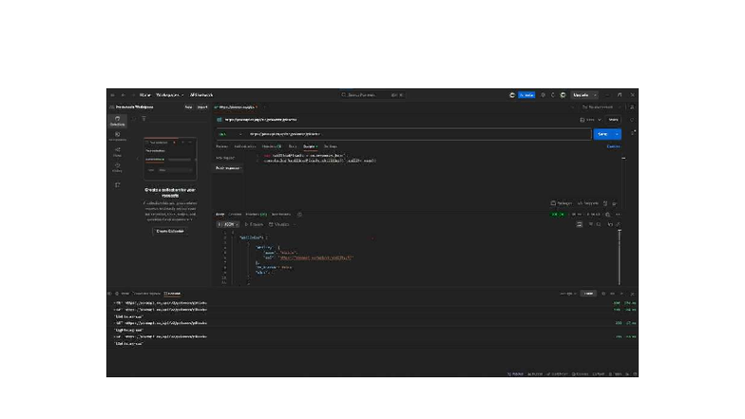Image resolution: width=745 pixels, height=419 pixels.
Task: Switch to the Settings tab
Action: pos(331,146)
